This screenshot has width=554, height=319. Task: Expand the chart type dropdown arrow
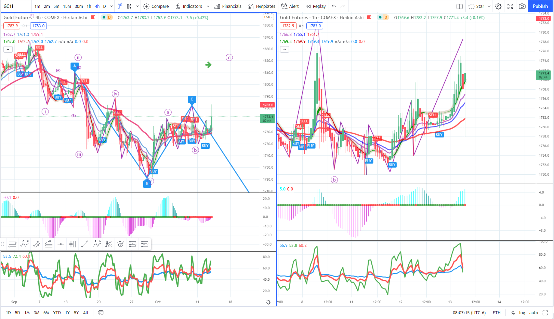[137, 6]
